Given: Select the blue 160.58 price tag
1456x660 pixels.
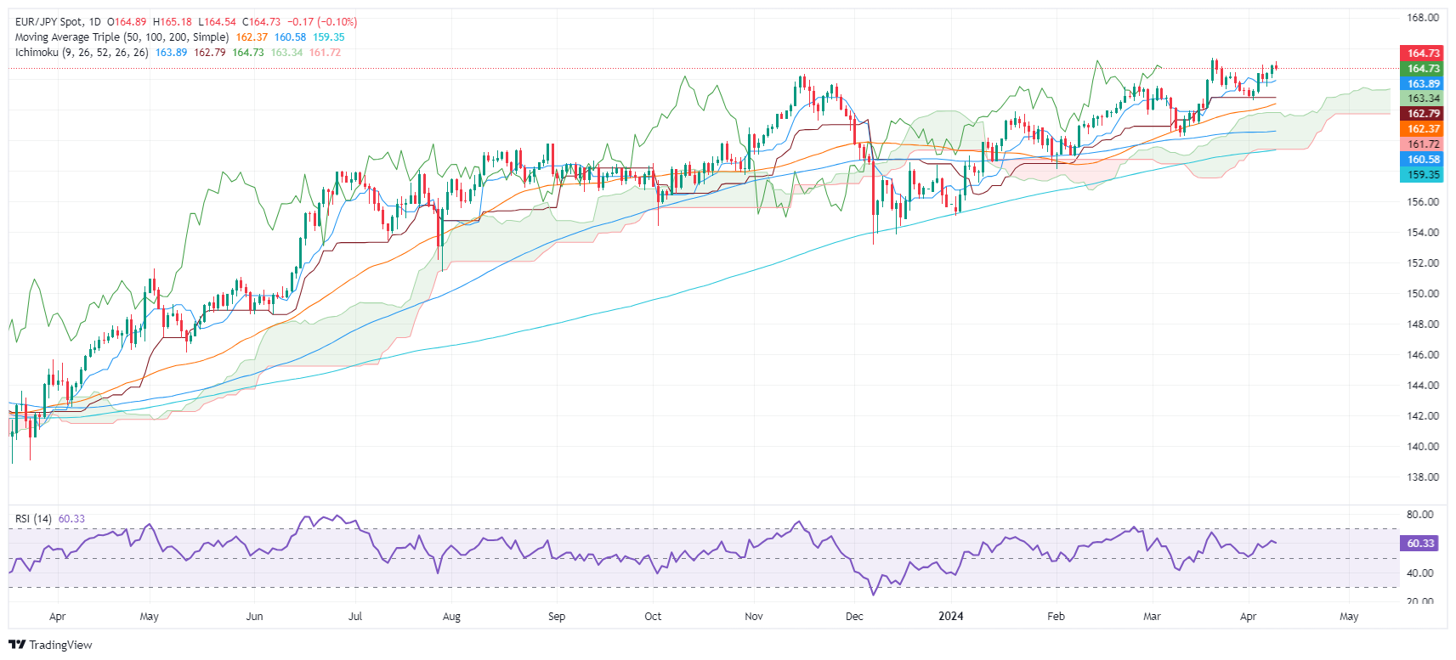Looking at the screenshot, I should point(1423,160).
